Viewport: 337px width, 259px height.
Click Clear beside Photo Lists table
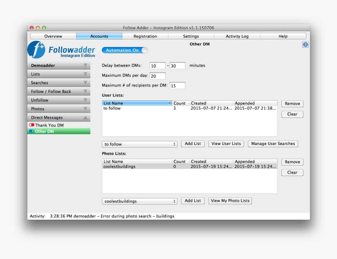[x=292, y=172]
